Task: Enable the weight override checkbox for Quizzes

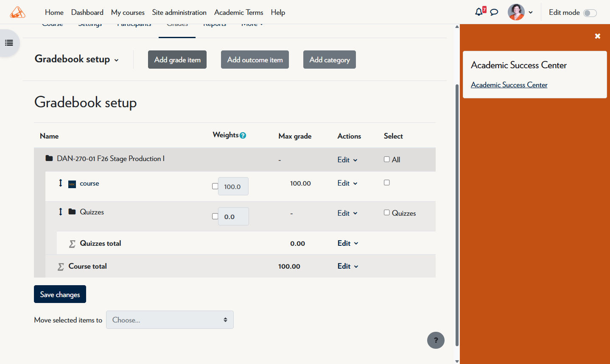Action: pyautogui.click(x=215, y=216)
